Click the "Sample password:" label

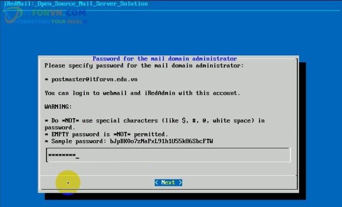78,141
